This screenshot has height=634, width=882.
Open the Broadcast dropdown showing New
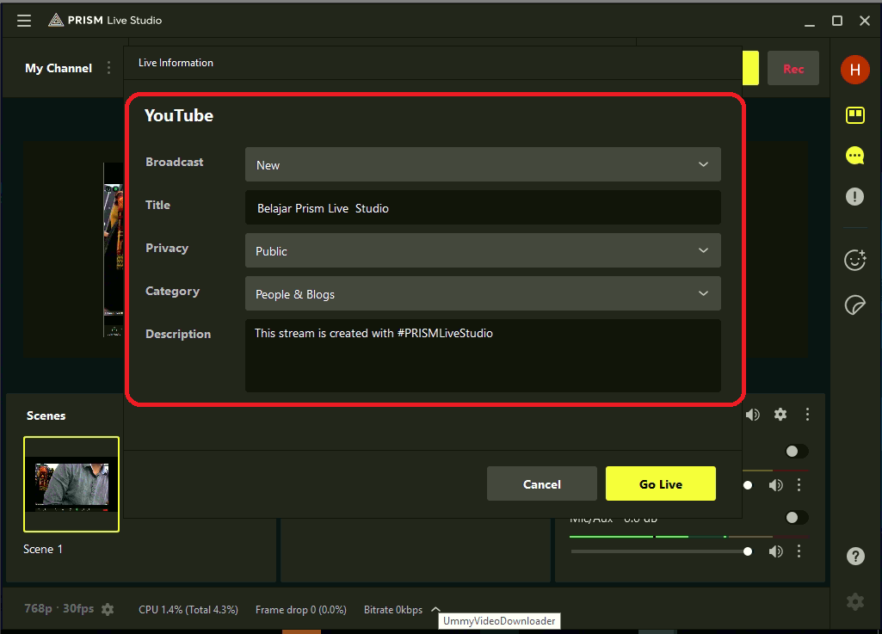pos(483,164)
